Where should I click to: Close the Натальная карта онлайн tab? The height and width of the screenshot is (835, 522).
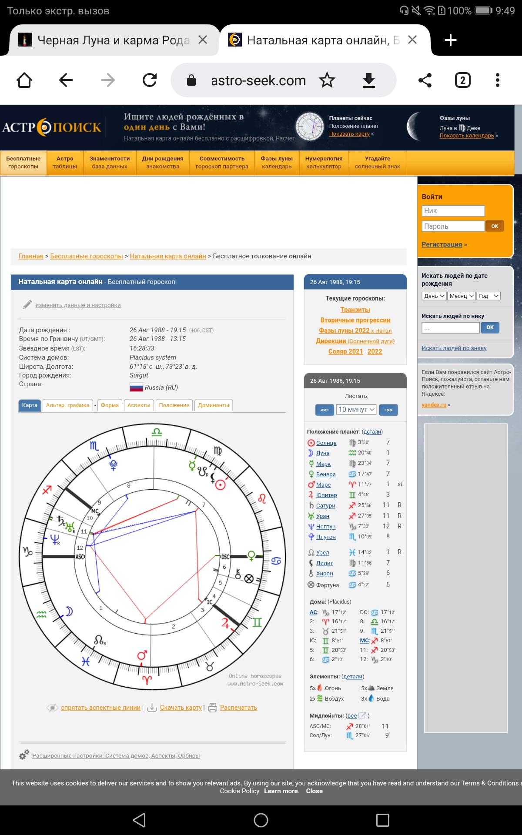(412, 40)
